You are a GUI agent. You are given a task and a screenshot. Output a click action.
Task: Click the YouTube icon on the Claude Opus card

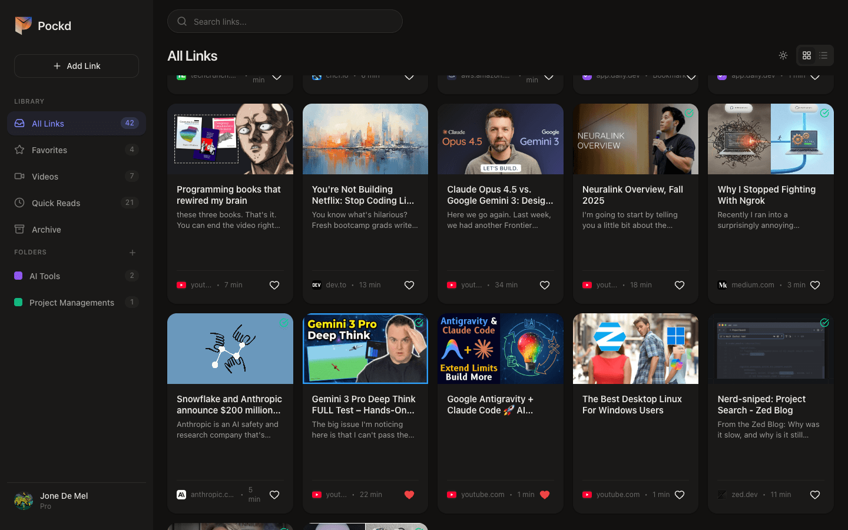pos(452,284)
